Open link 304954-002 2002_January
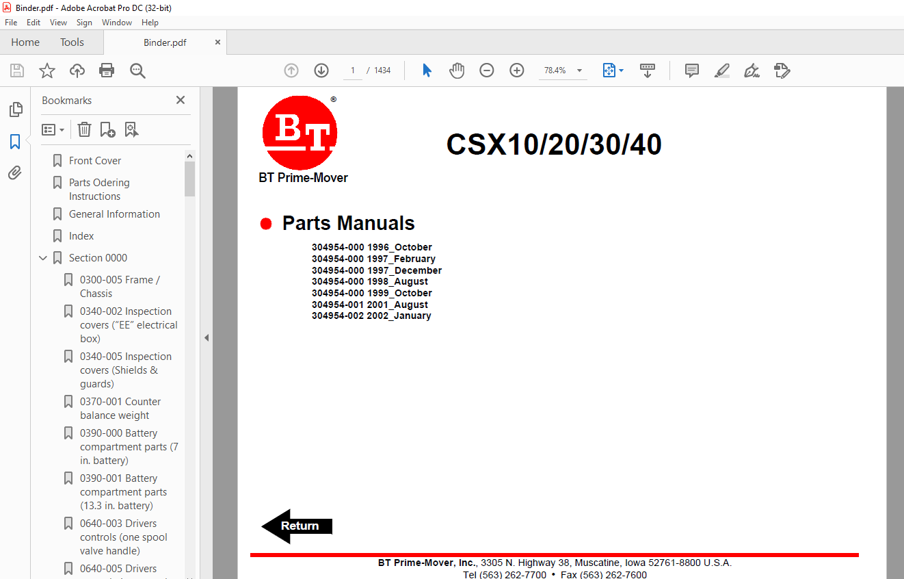The image size is (904, 579). tap(371, 316)
